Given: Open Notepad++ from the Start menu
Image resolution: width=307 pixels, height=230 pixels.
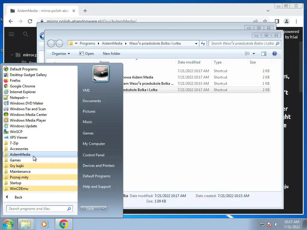Looking at the screenshot, I should (x=40, y=97).
